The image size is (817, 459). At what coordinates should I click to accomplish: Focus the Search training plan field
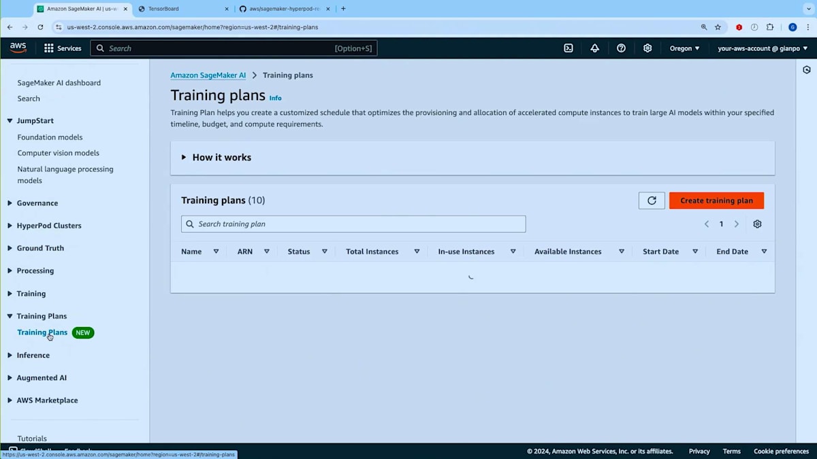[x=353, y=224]
